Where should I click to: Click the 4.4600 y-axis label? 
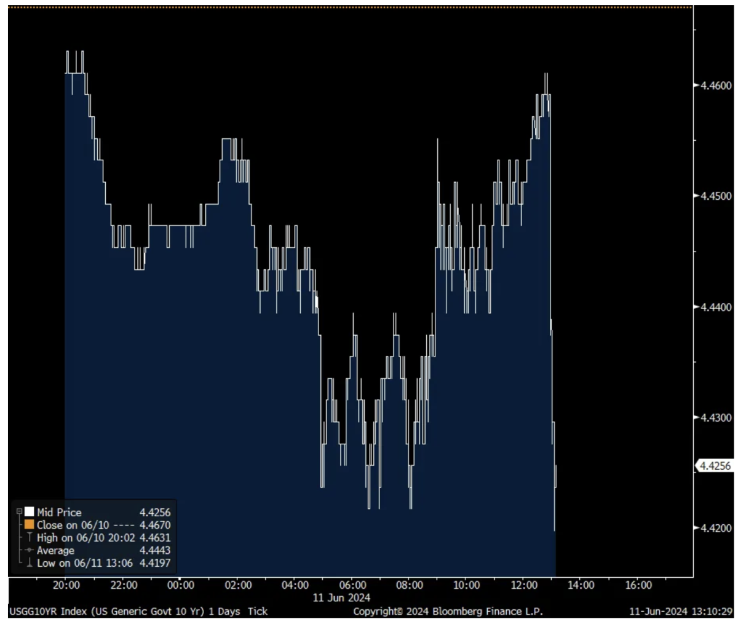coord(716,85)
